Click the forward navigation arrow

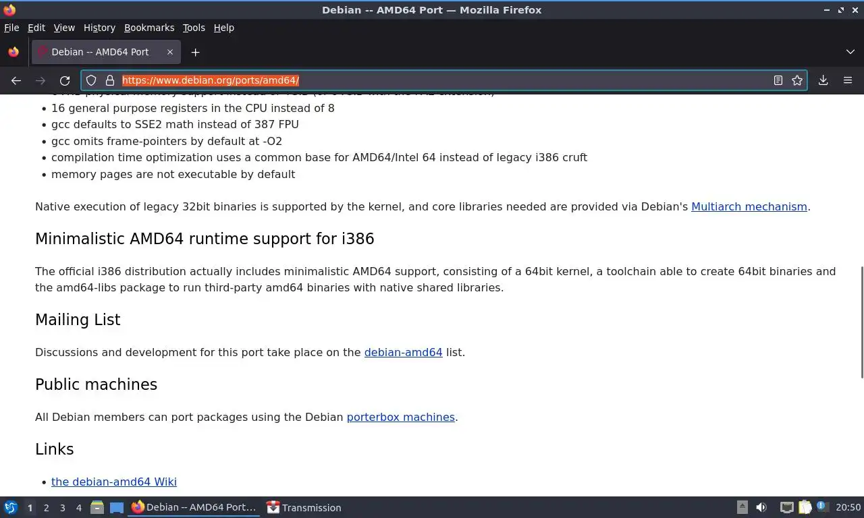pos(40,80)
